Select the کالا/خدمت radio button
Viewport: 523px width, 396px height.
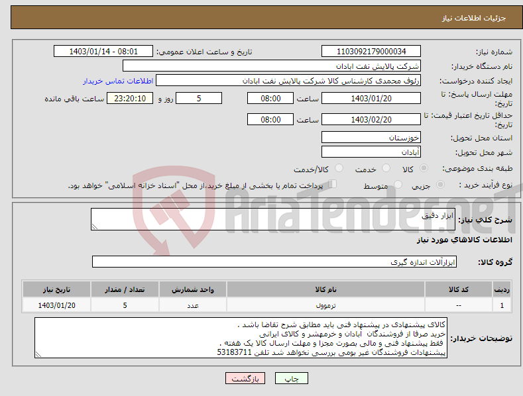[339, 168]
